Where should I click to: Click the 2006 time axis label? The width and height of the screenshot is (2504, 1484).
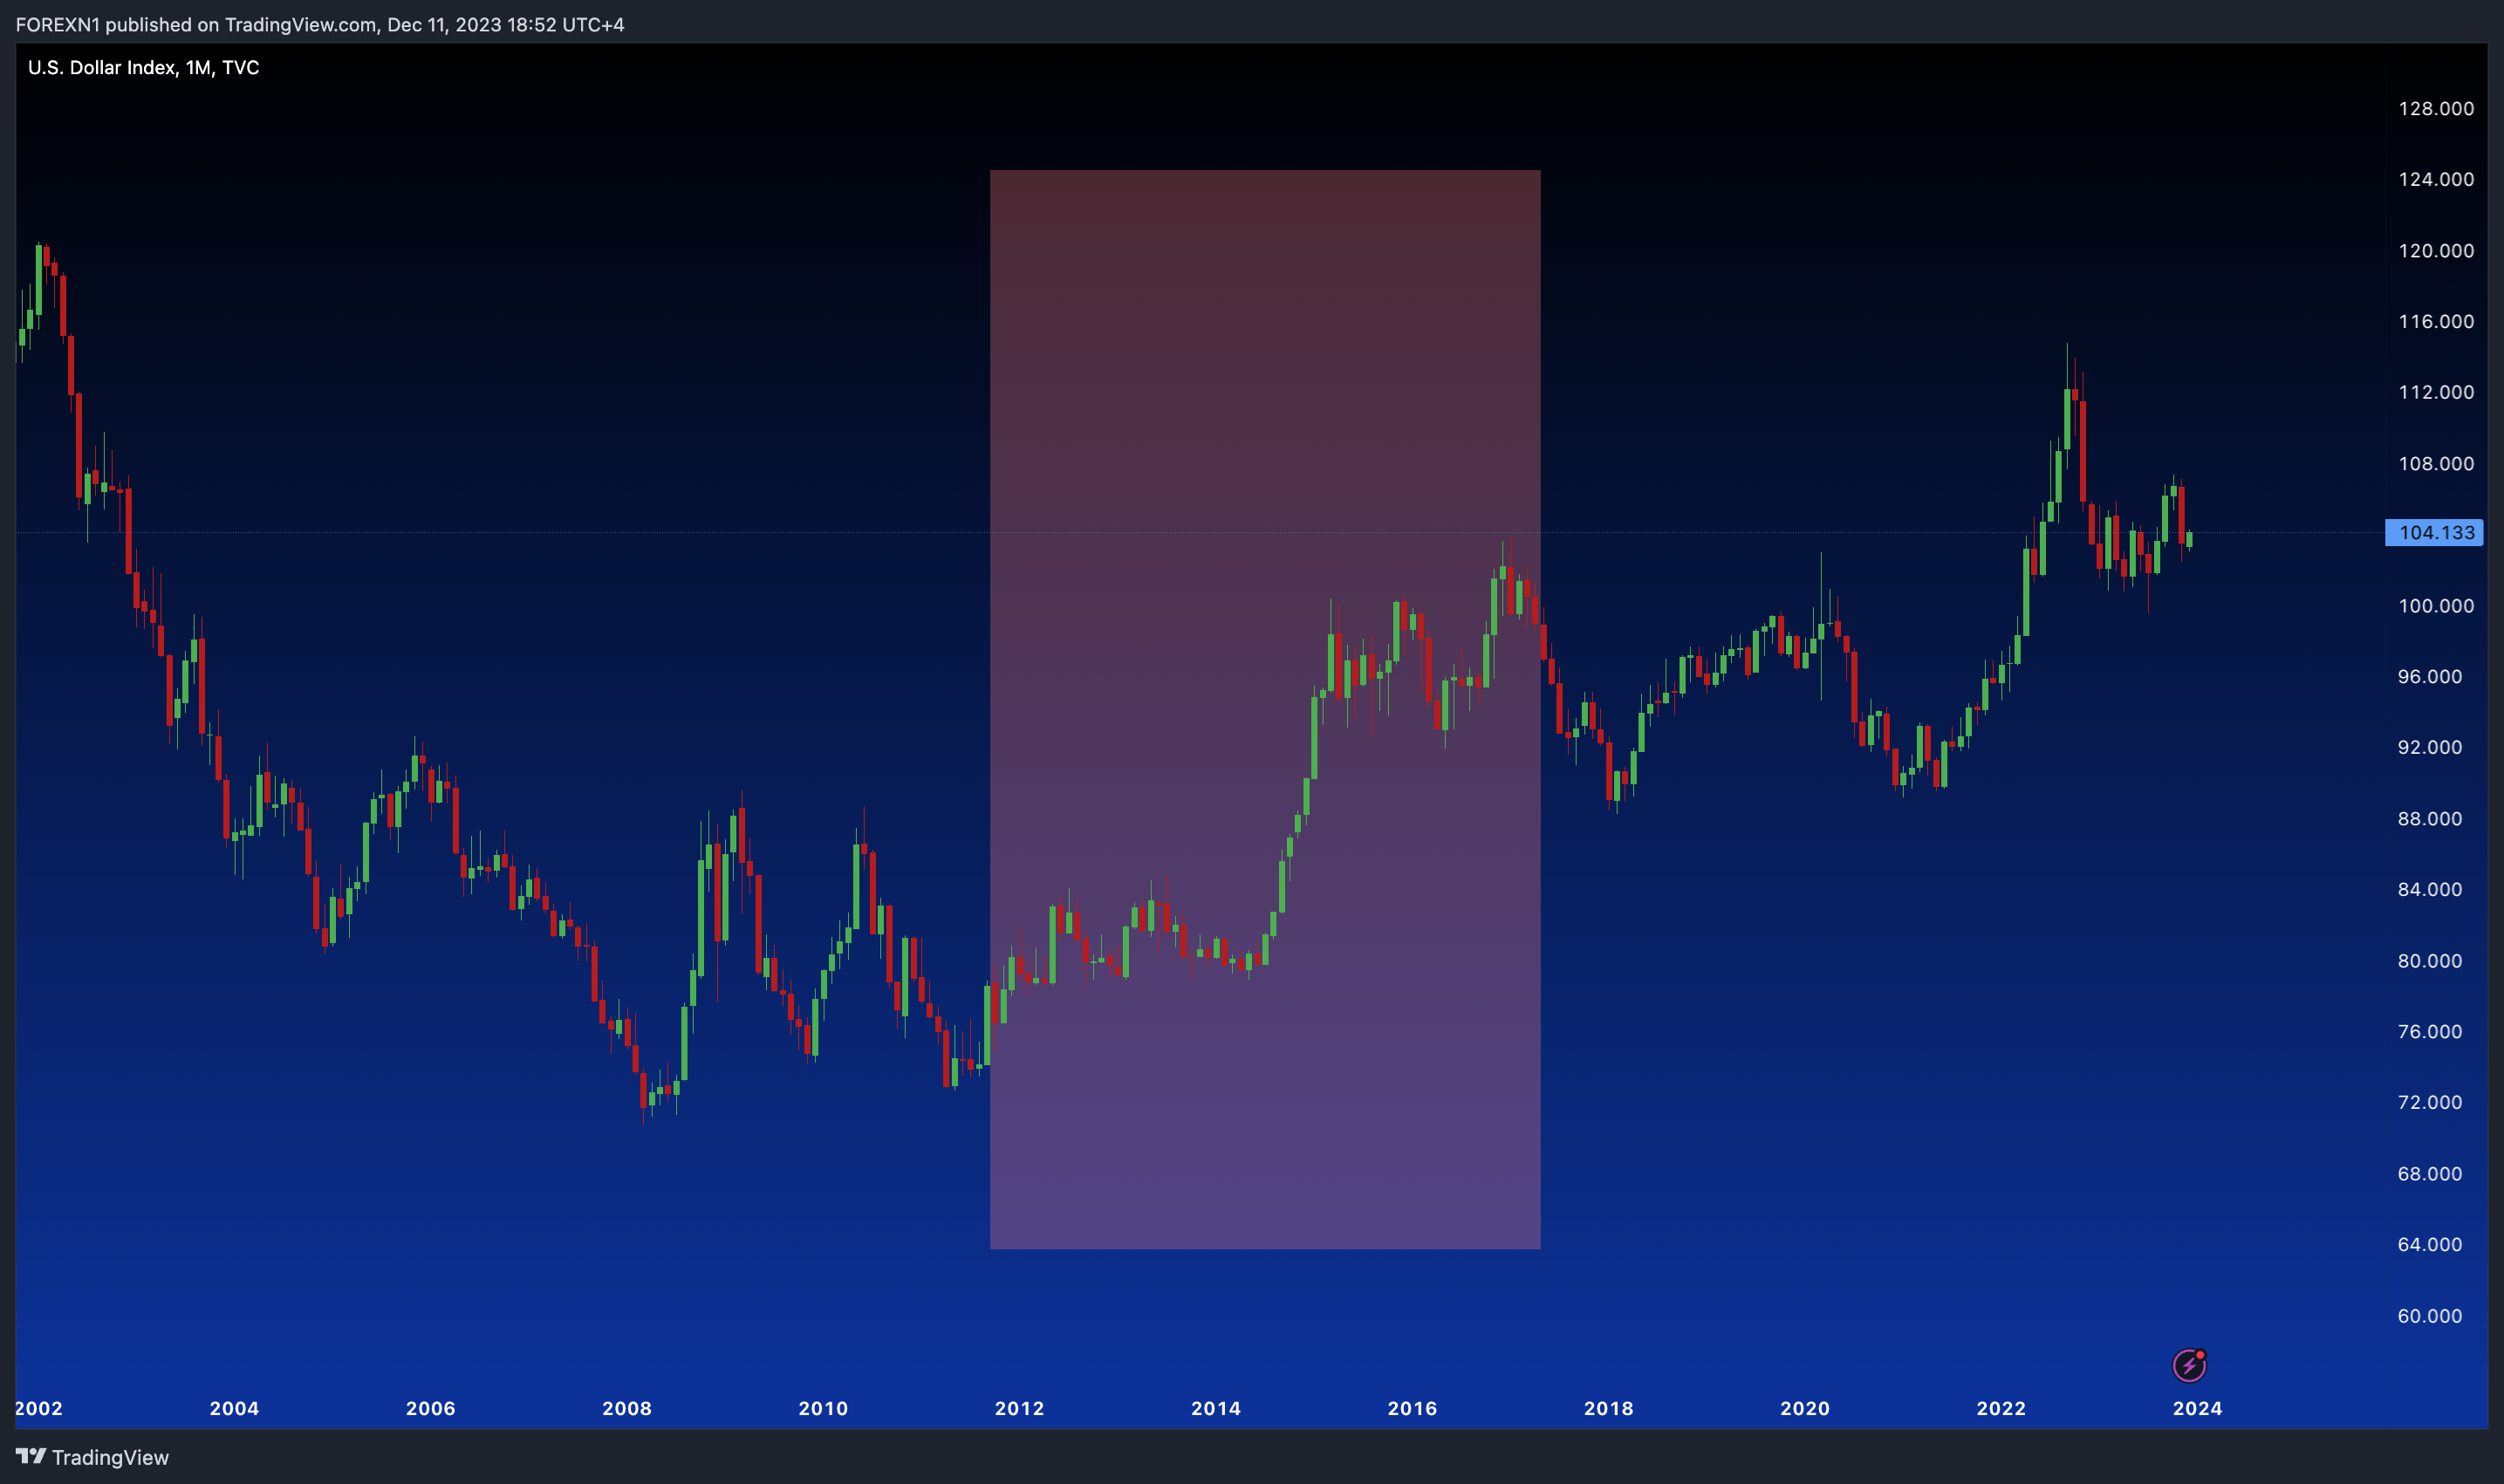431,1408
